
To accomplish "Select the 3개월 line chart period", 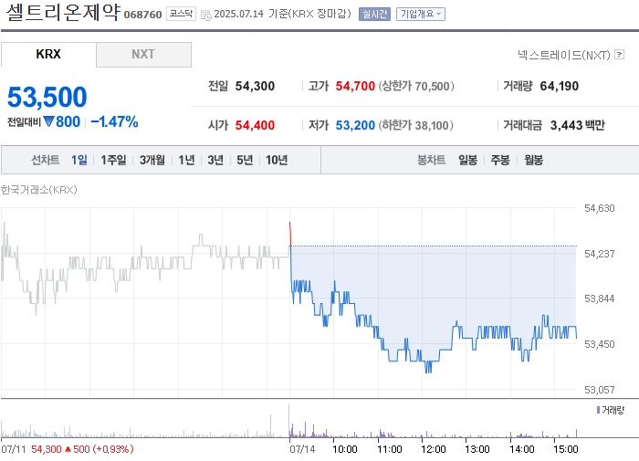I will coord(152,160).
